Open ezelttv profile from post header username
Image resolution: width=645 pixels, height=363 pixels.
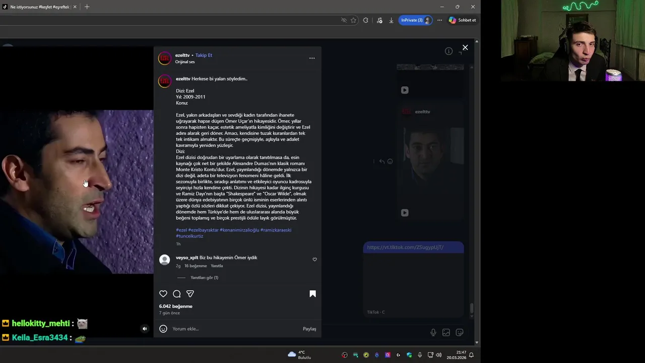[x=182, y=55]
